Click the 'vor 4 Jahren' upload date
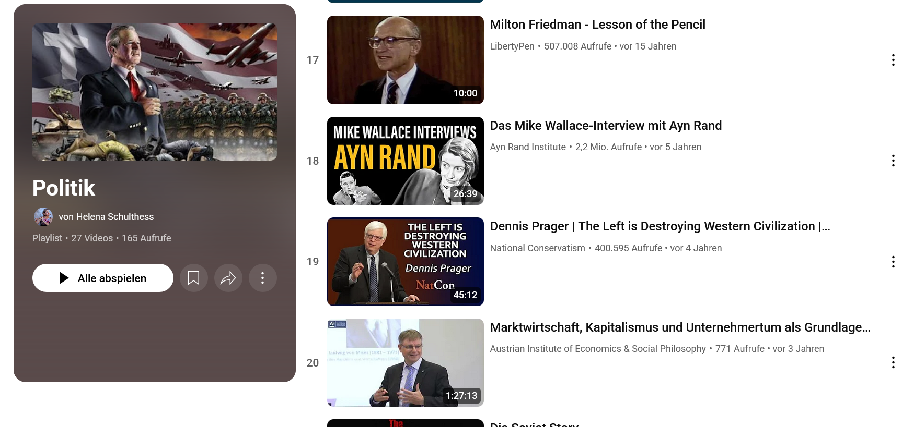914x427 pixels. 696,248
